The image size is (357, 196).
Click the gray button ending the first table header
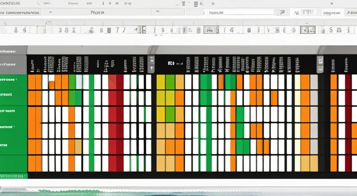151,64
